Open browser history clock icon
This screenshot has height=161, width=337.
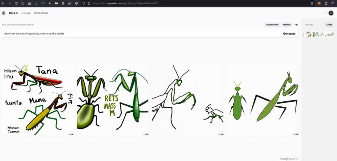pos(23,3)
